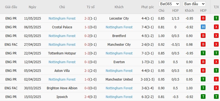220x101 pixels.
Task: Click red X badge in Manchester United row
Action: (x=216, y=79)
